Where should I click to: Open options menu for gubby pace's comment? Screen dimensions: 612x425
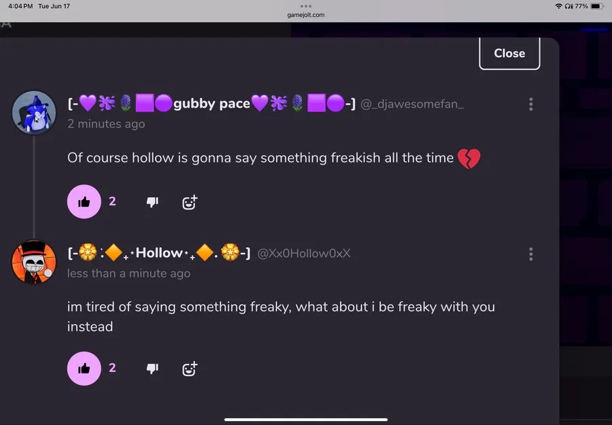531,104
